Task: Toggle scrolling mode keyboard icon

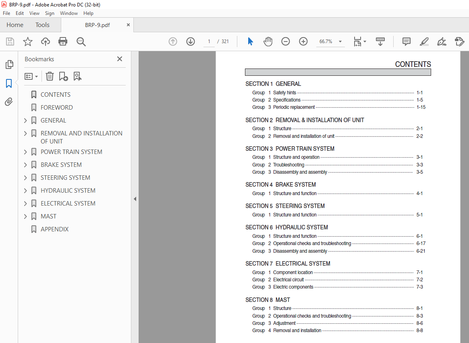Action: tap(380, 42)
